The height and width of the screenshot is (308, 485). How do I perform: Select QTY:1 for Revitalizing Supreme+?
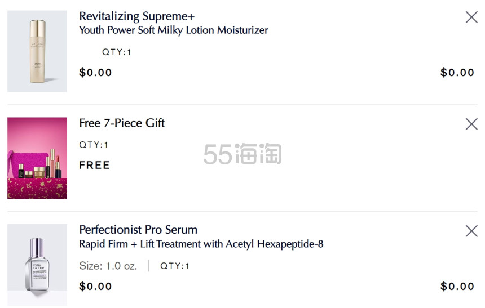point(117,52)
